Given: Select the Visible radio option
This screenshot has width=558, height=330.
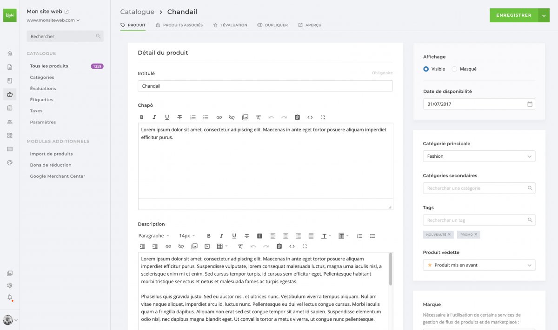Looking at the screenshot, I should pyautogui.click(x=434, y=69).
